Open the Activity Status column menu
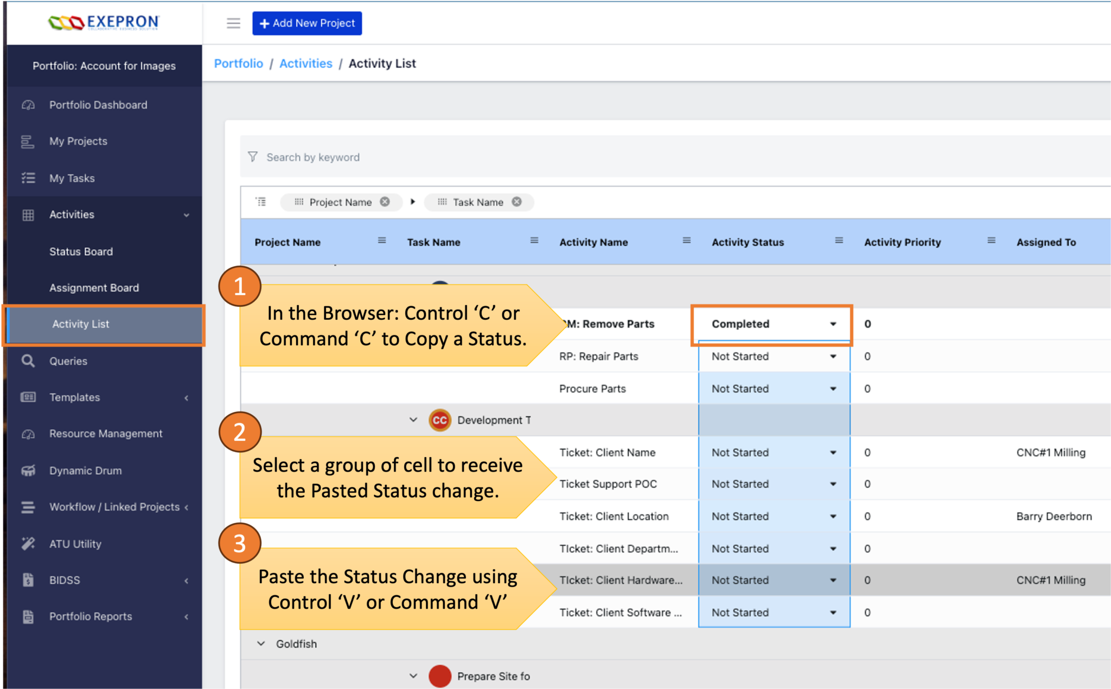 pyautogui.click(x=839, y=241)
